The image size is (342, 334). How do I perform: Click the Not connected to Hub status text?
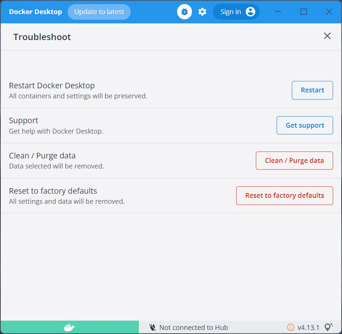pyautogui.click(x=194, y=327)
